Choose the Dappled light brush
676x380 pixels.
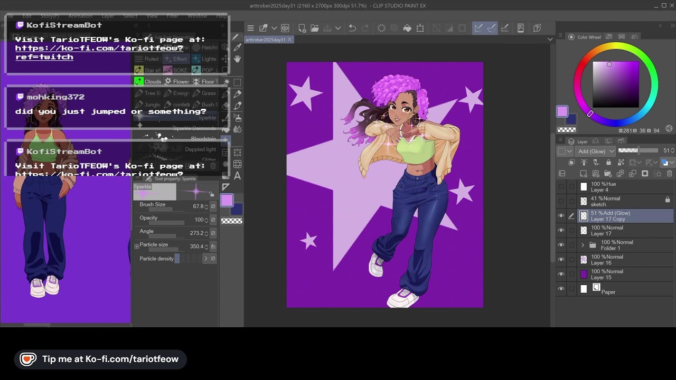click(x=175, y=149)
